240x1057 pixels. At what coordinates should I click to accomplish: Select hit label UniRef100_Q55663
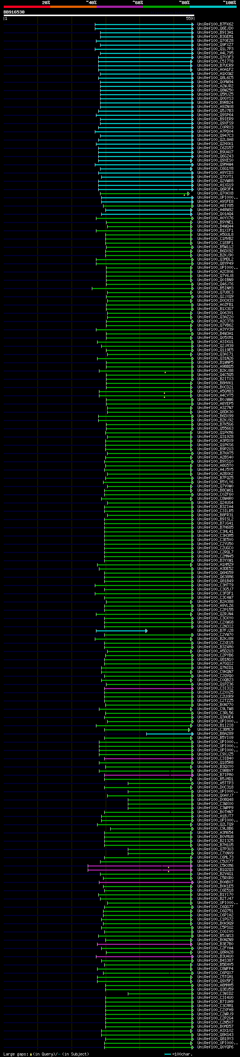click(215, 428)
